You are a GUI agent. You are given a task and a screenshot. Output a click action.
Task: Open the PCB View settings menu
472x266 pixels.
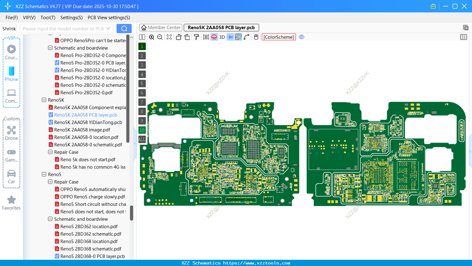point(108,18)
